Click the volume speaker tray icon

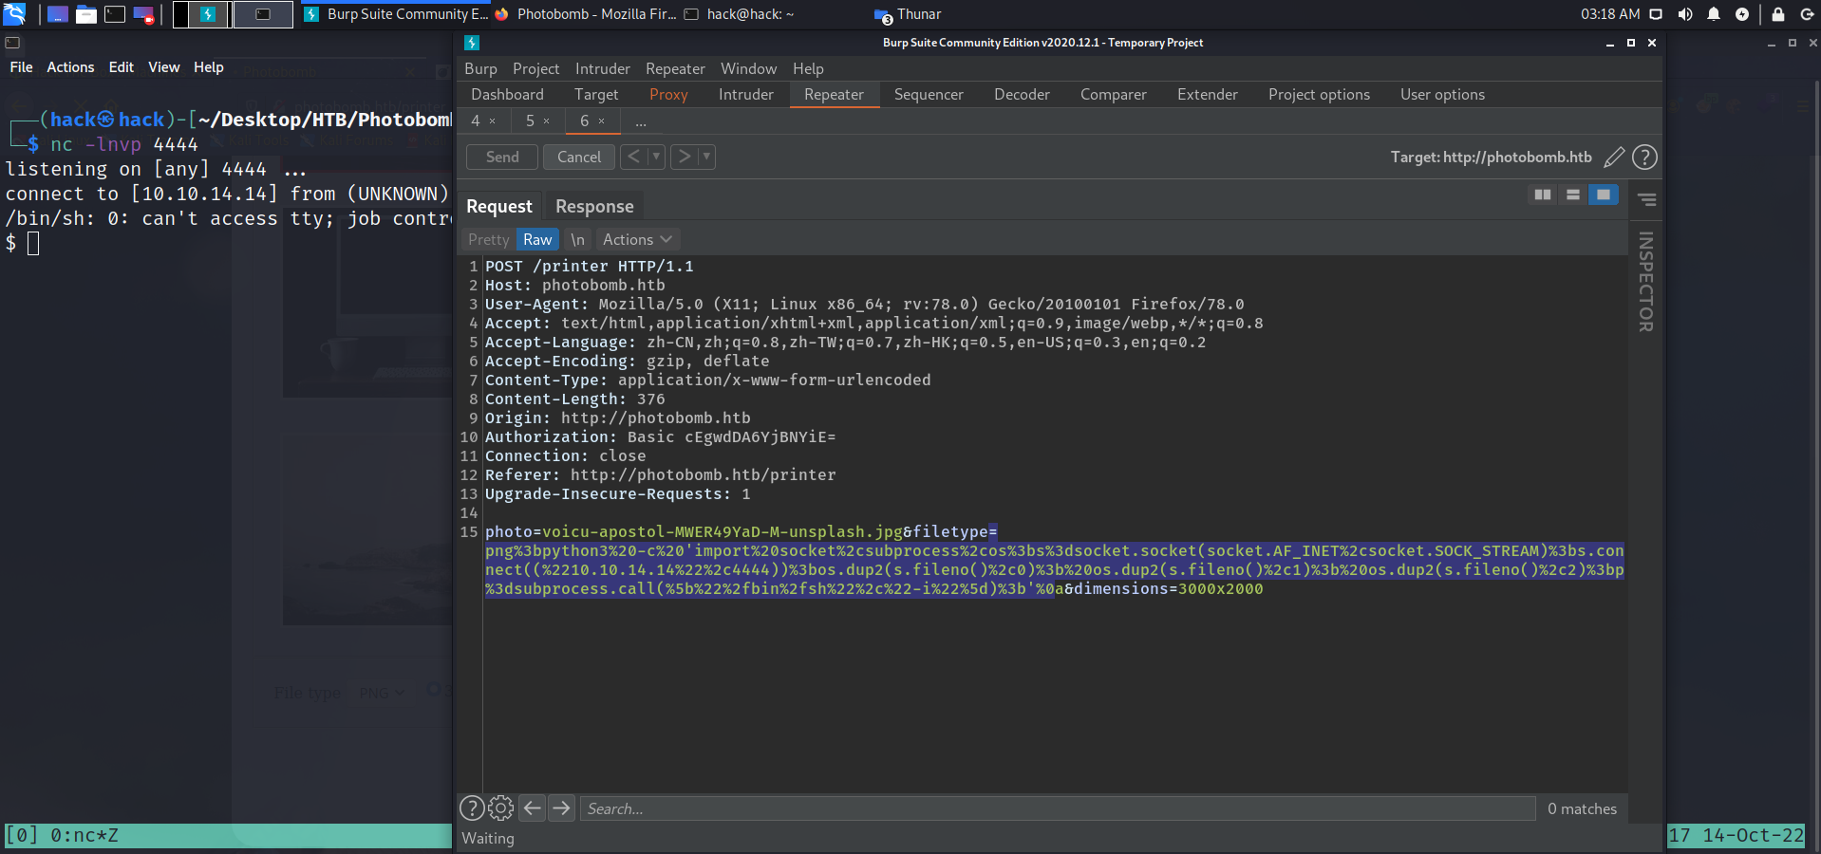[x=1685, y=14]
